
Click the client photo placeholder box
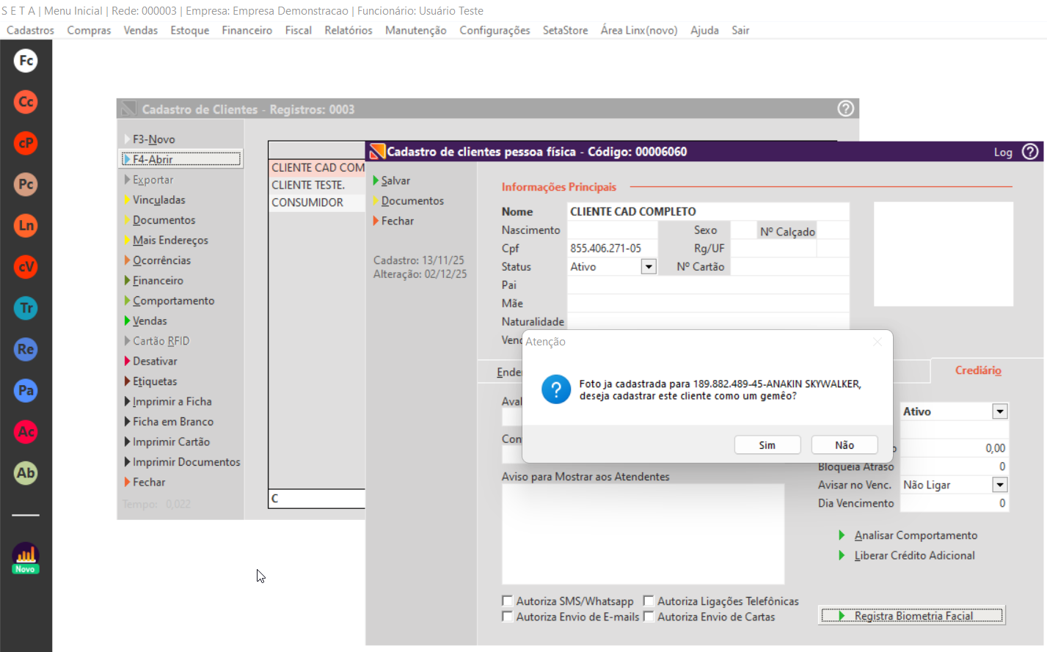[944, 254]
